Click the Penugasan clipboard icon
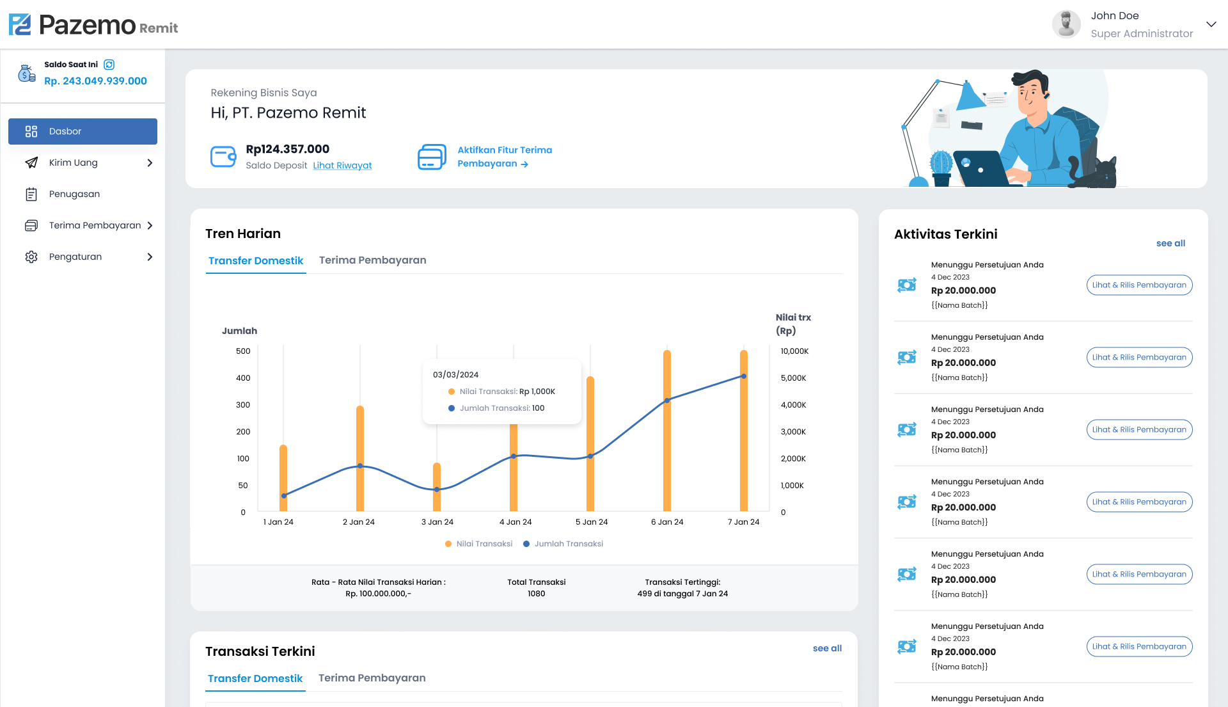Viewport: 1228px width, 707px height. point(31,194)
